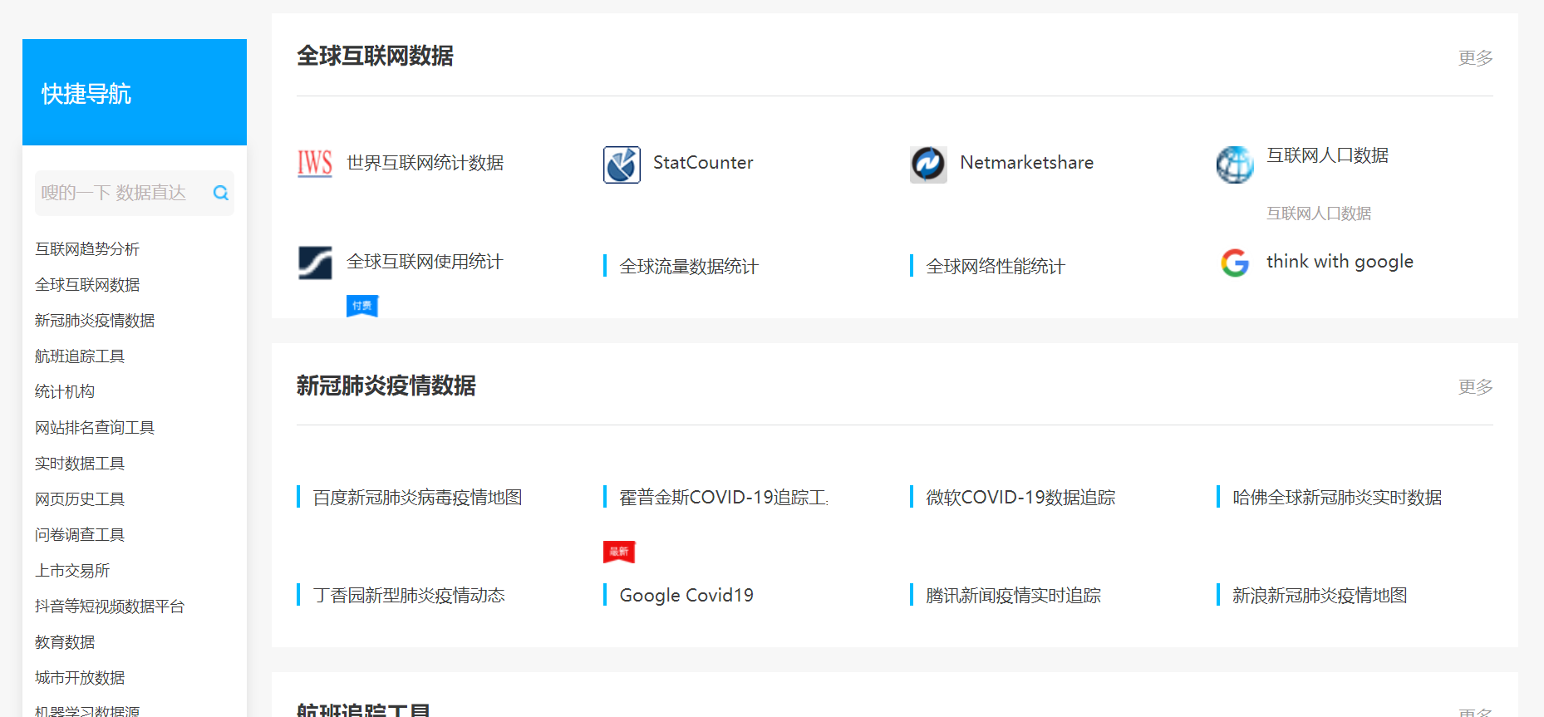Select 统计机构 in sidebar
1544x717 pixels.
65,391
